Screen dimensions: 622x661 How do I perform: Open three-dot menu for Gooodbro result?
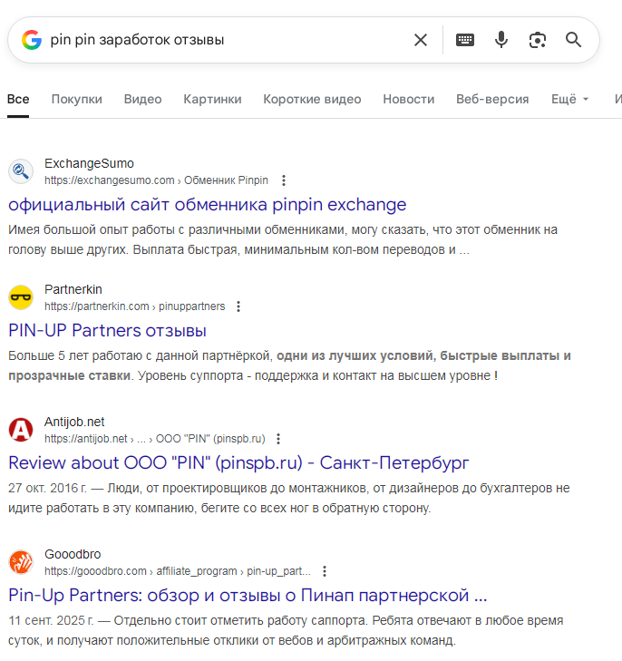pos(325,571)
